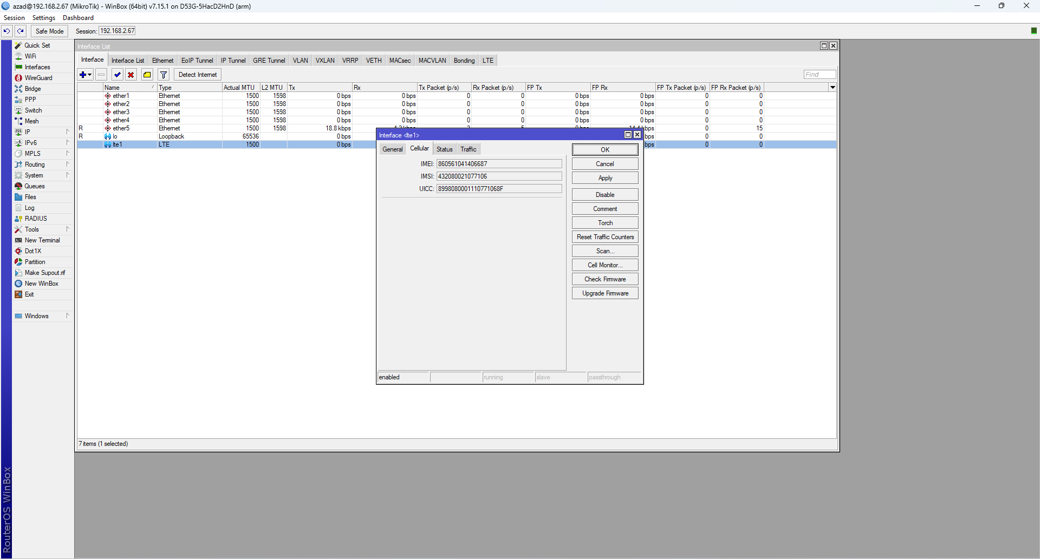This screenshot has height=559, width=1040.
Task: Click the filter funnel icon
Action: coord(164,75)
